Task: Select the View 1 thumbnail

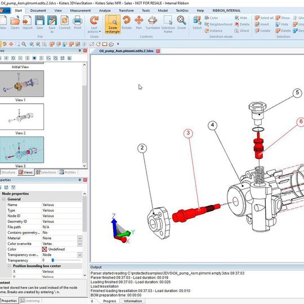Action: point(22,83)
